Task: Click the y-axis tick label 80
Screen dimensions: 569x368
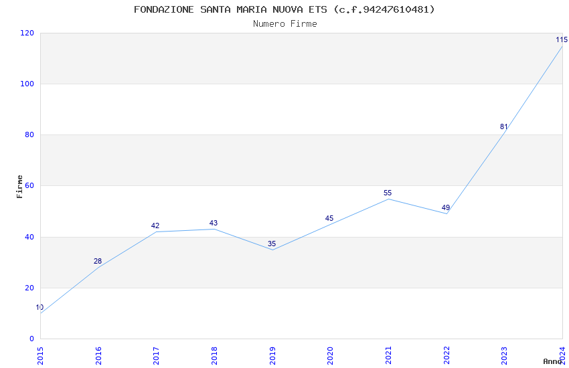Action: tap(29, 135)
